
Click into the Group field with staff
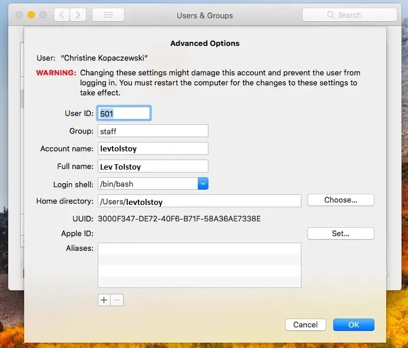tap(152, 131)
